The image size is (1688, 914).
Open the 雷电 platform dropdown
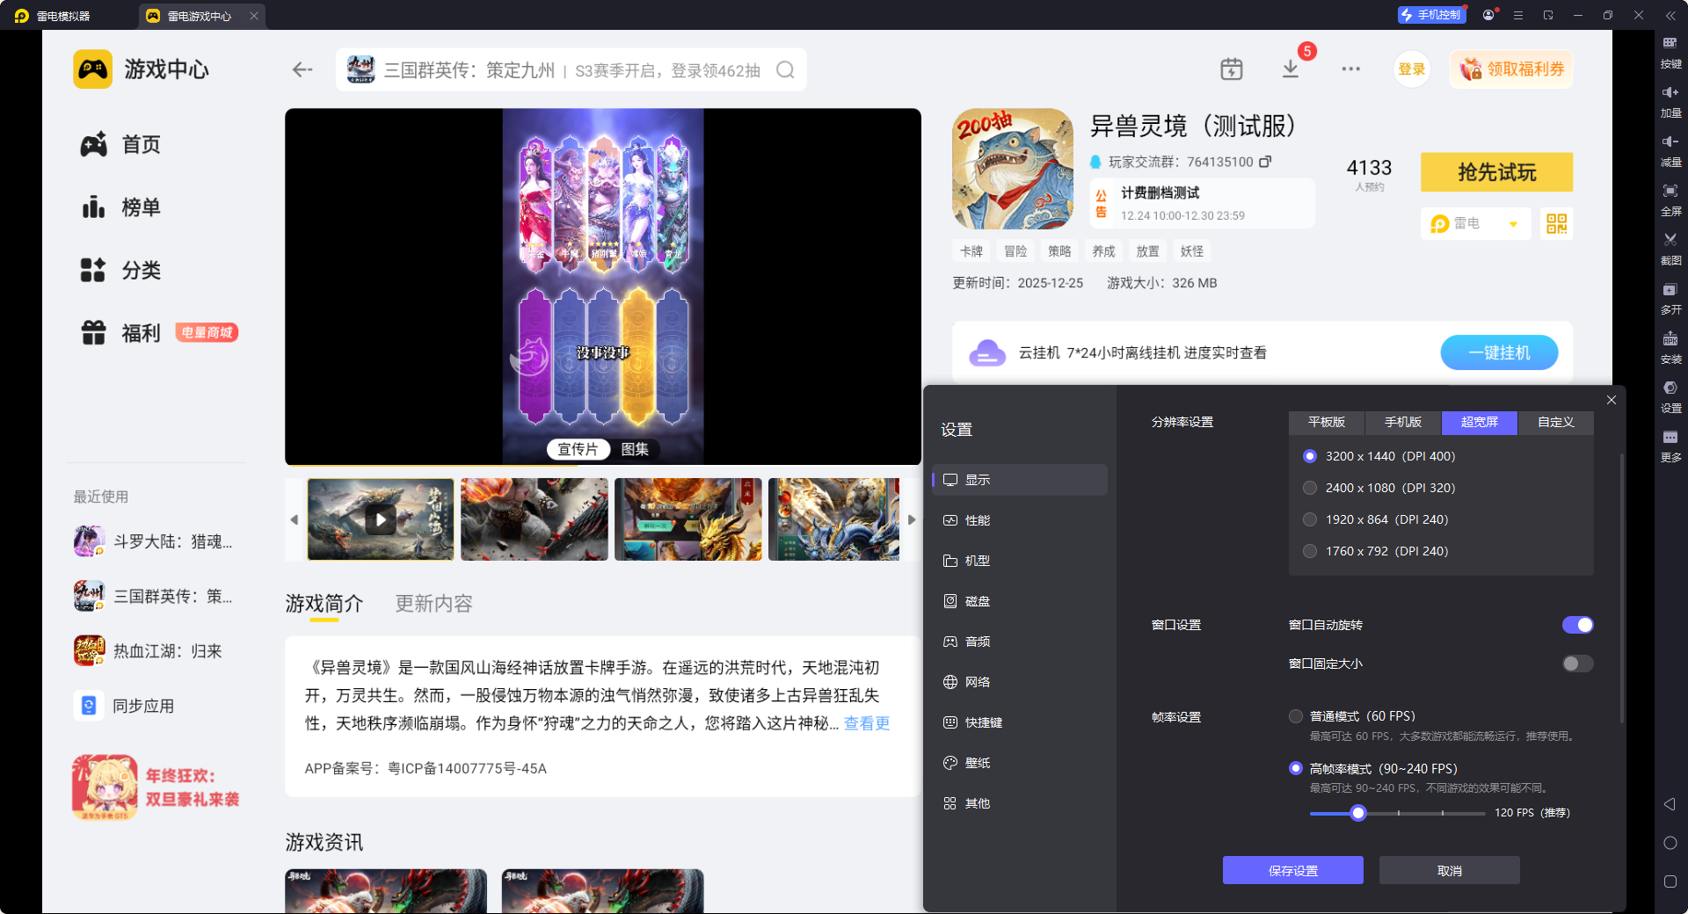[1475, 223]
